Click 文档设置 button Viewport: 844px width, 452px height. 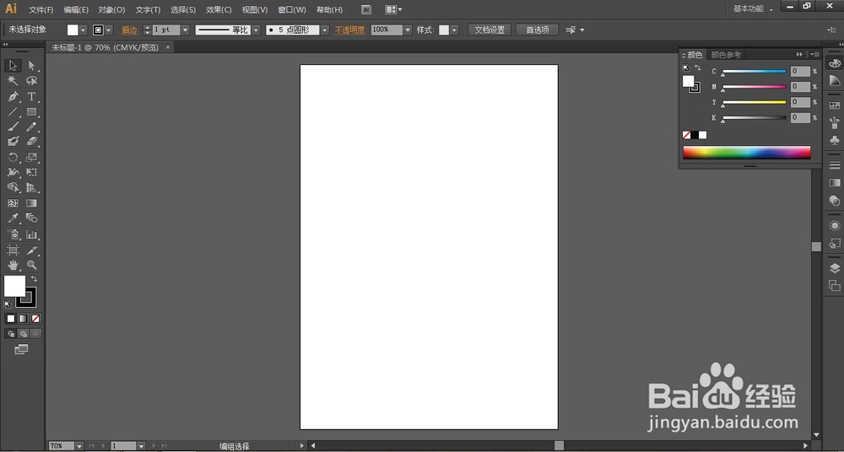[x=490, y=30]
